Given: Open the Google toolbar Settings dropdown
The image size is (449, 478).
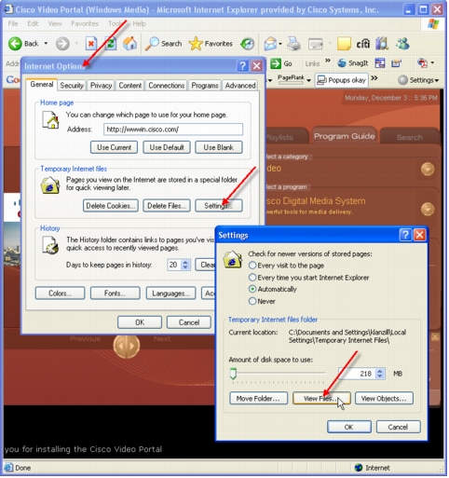Looking at the screenshot, I should [418, 80].
